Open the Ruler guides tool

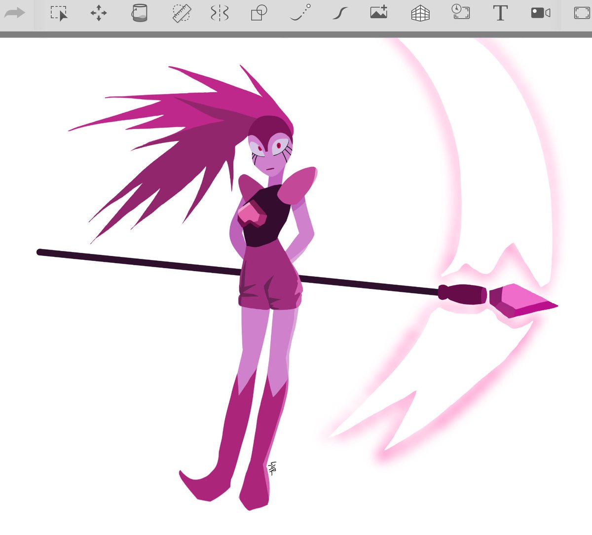181,13
